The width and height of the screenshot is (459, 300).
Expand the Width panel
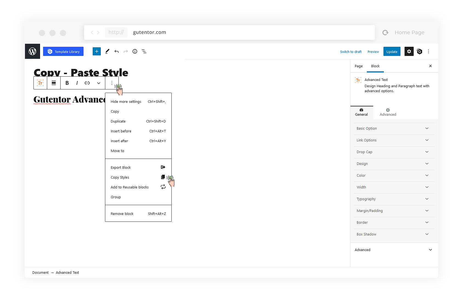coord(394,187)
